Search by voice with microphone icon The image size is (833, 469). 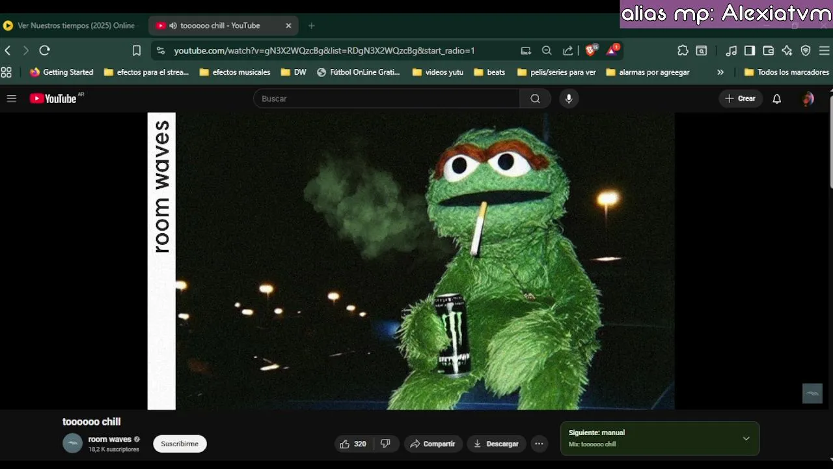(x=569, y=98)
